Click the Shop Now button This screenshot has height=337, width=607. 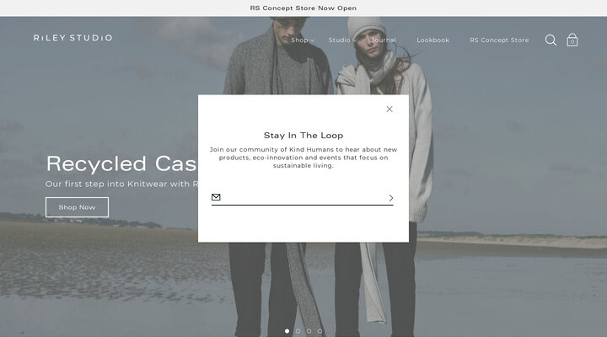[77, 207]
